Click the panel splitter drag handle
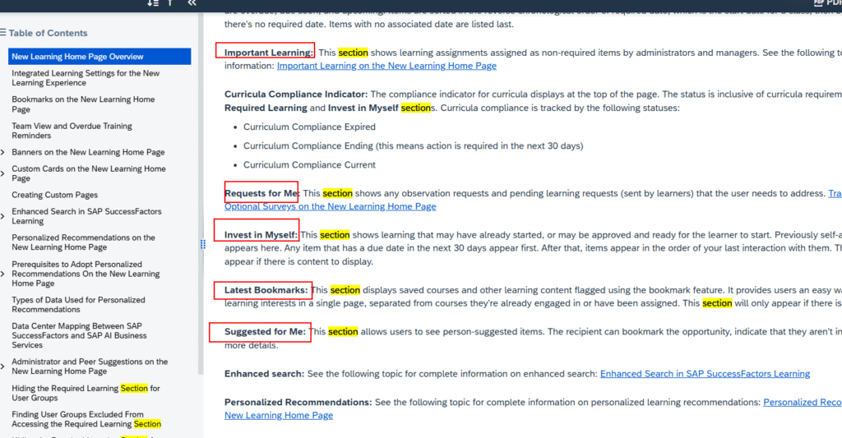 (202, 244)
